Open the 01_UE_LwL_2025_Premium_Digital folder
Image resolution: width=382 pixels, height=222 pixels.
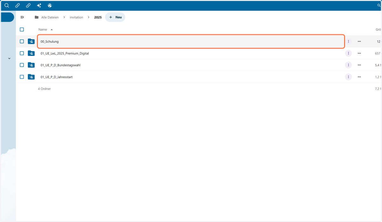[x=65, y=53]
